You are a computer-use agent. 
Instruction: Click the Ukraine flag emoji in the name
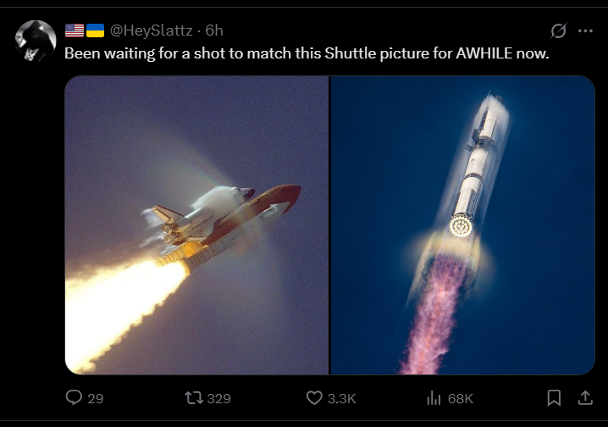click(96, 30)
